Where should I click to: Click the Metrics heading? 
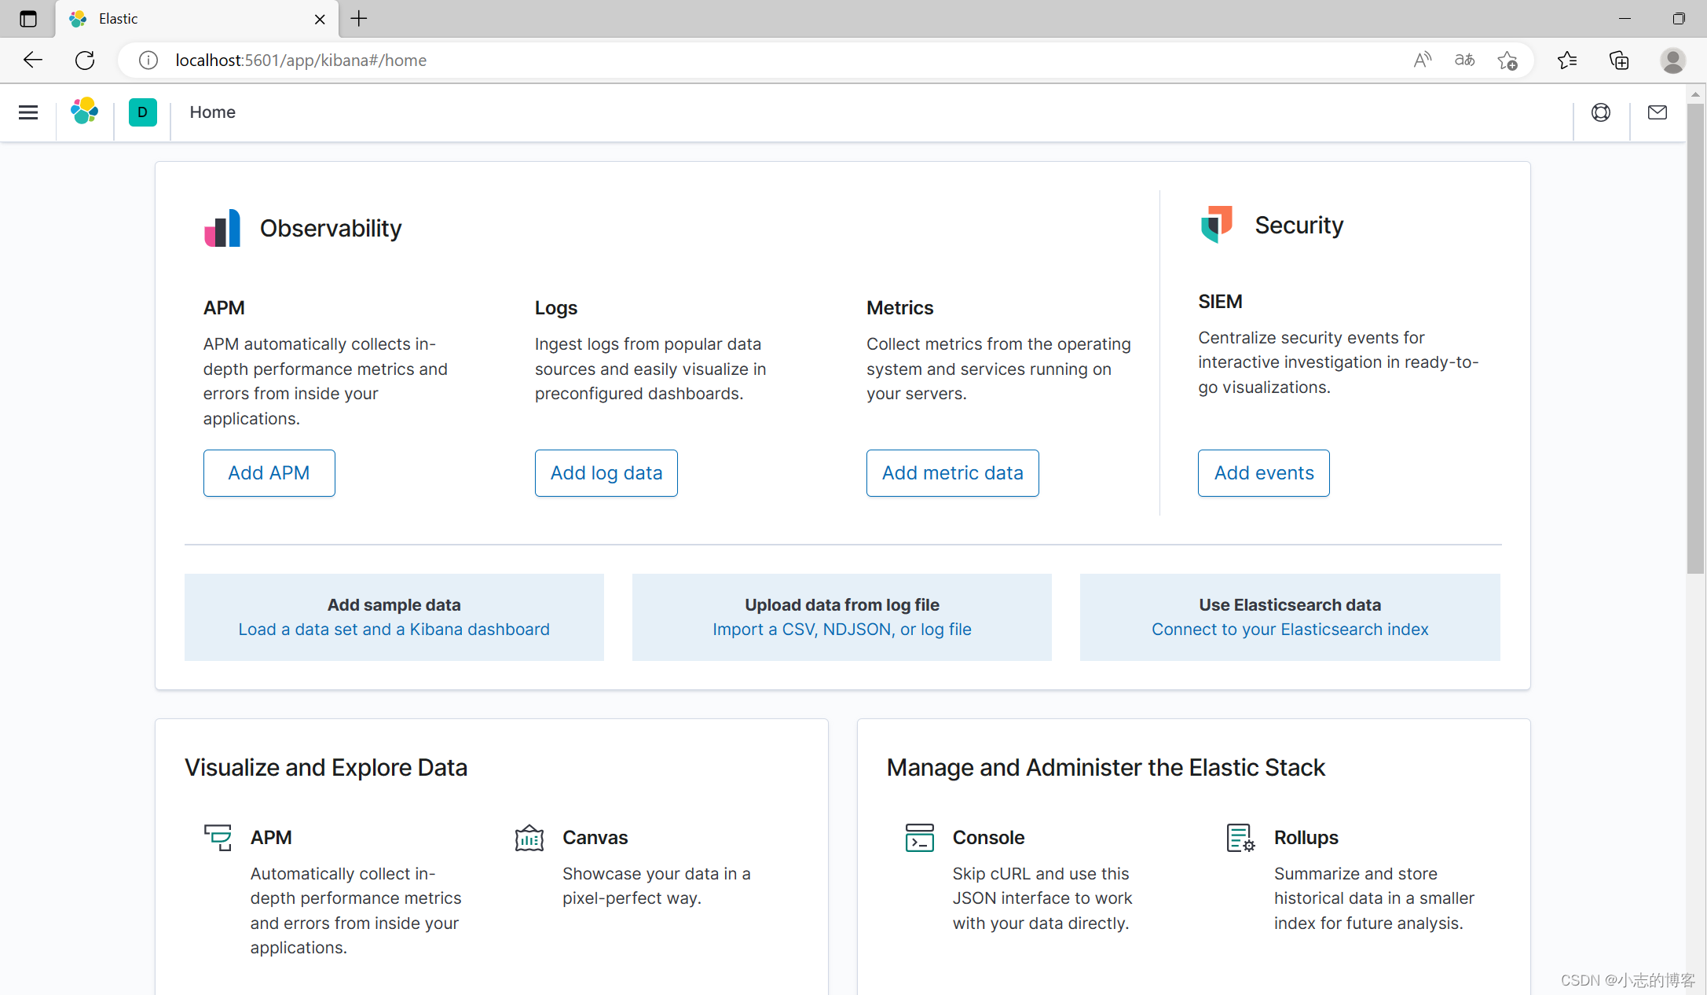pyautogui.click(x=899, y=308)
